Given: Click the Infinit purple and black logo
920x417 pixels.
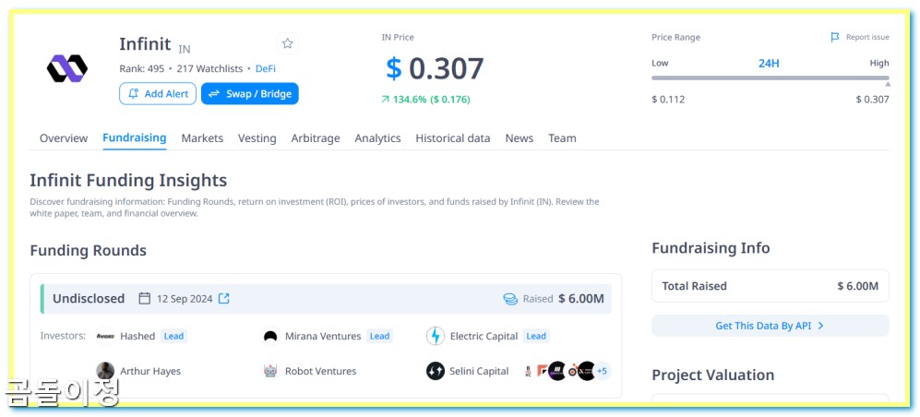Looking at the screenshot, I should [66, 68].
